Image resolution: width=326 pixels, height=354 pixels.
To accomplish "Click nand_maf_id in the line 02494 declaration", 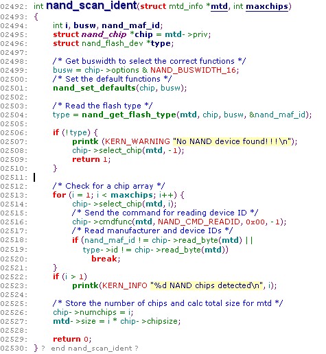I will [x=130, y=25].
